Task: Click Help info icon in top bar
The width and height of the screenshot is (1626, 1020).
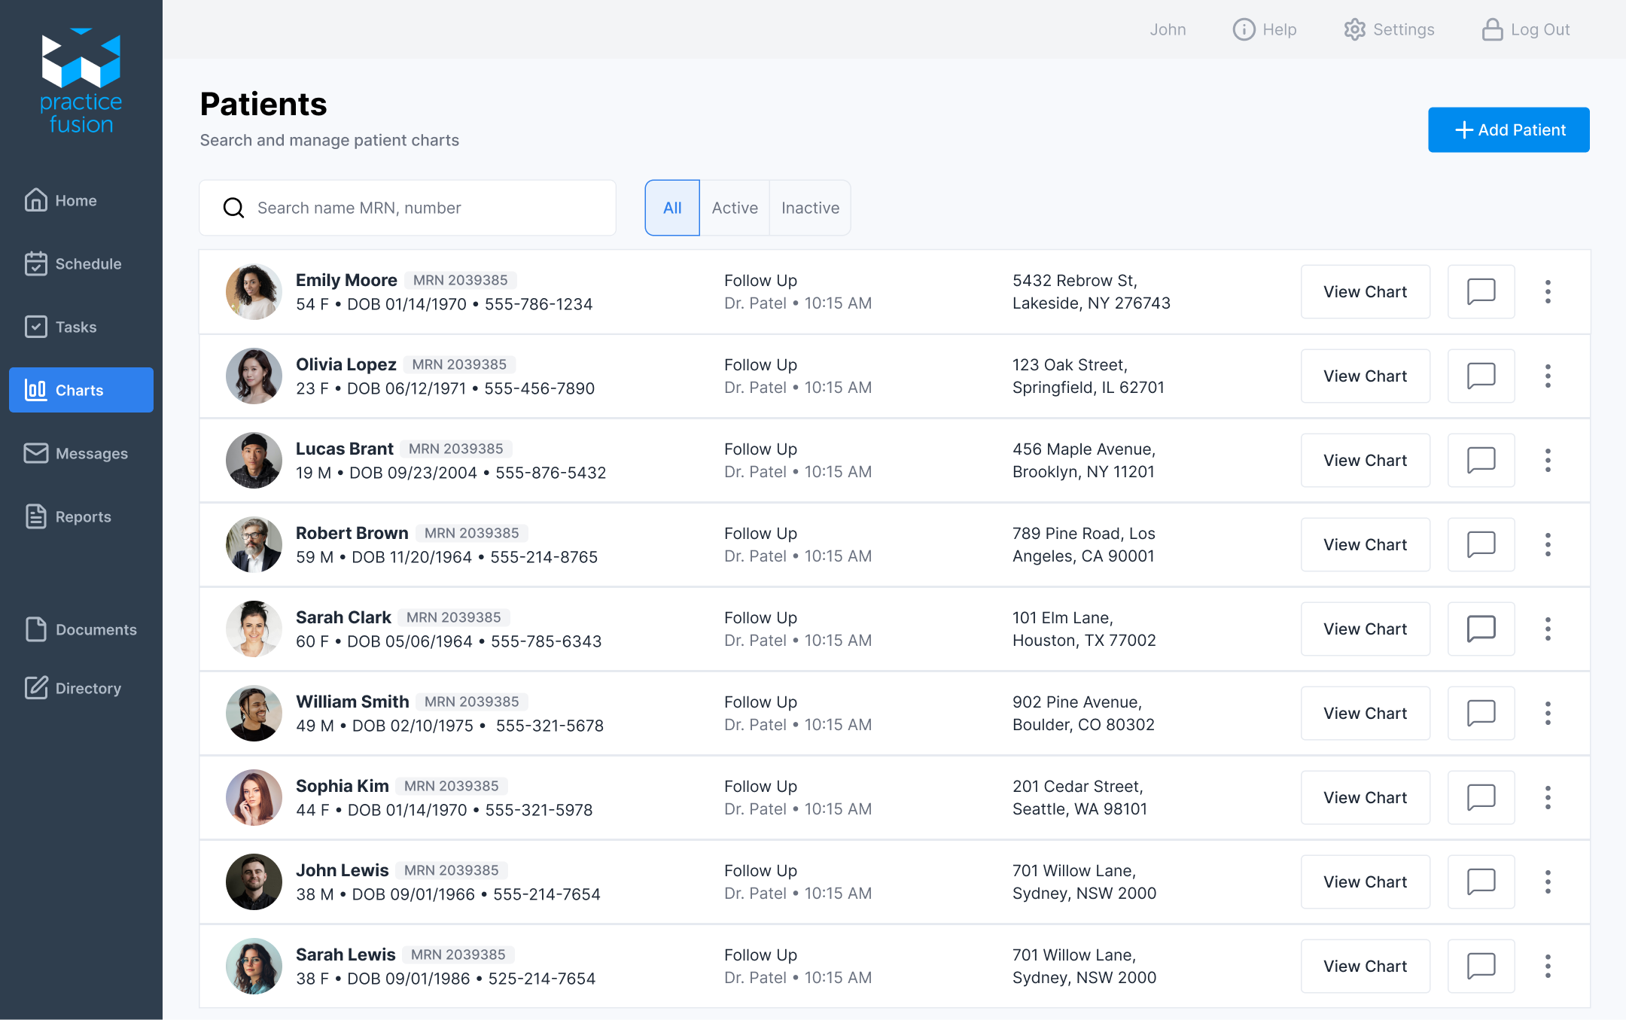Action: 1244,29
